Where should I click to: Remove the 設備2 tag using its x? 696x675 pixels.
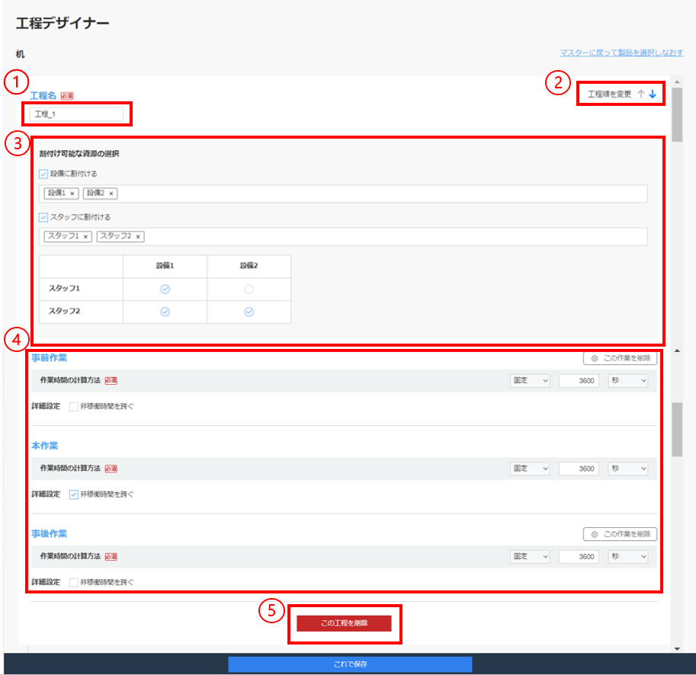(111, 194)
